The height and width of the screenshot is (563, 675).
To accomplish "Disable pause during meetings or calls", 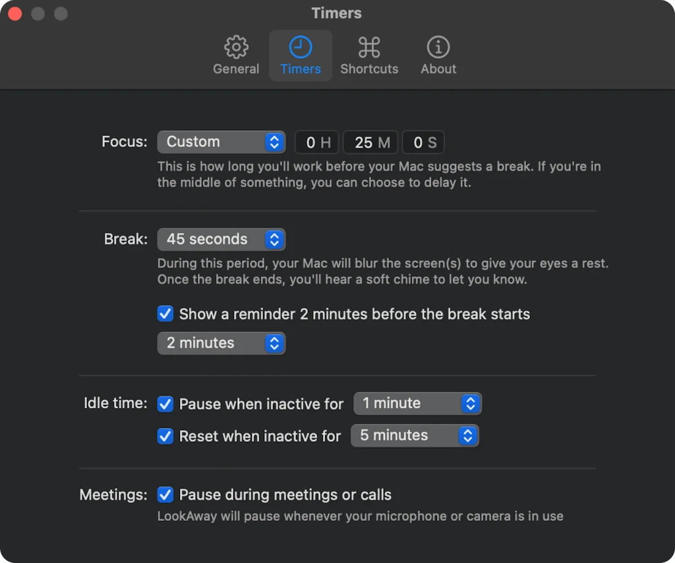I will tap(165, 495).
